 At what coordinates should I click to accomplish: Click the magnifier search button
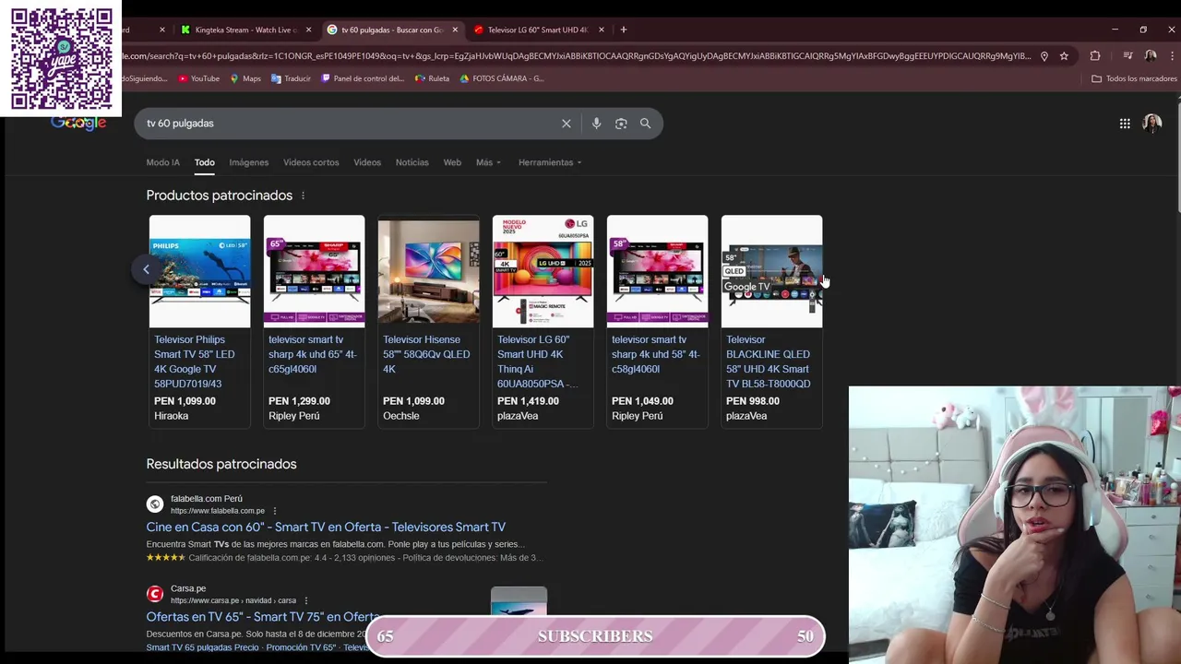[645, 124]
